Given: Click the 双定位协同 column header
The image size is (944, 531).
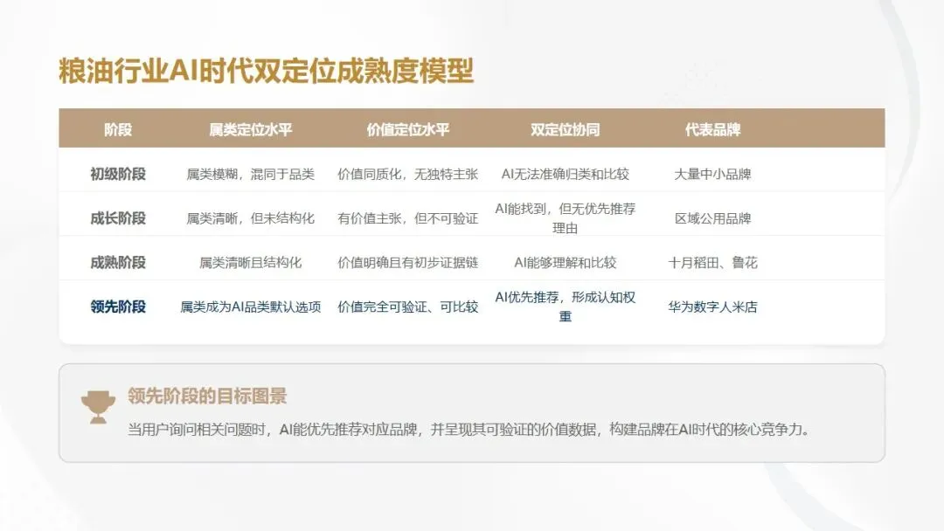Looking at the screenshot, I should point(566,129).
